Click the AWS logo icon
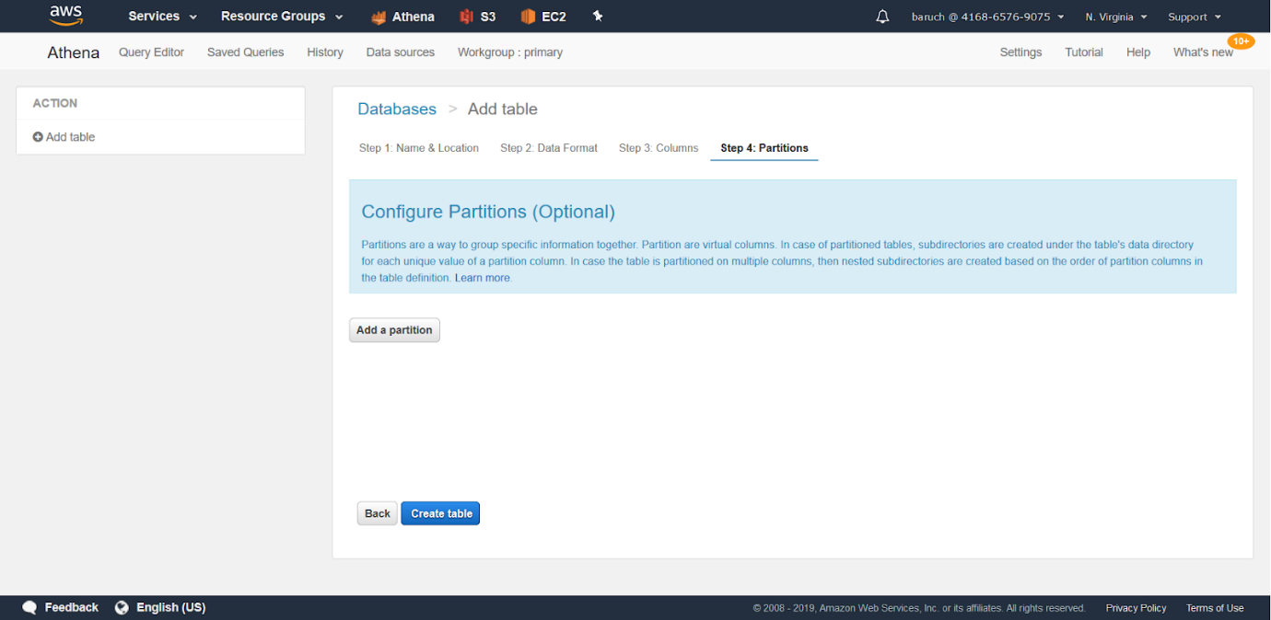Image resolution: width=1271 pixels, height=620 pixels. pos(66,16)
